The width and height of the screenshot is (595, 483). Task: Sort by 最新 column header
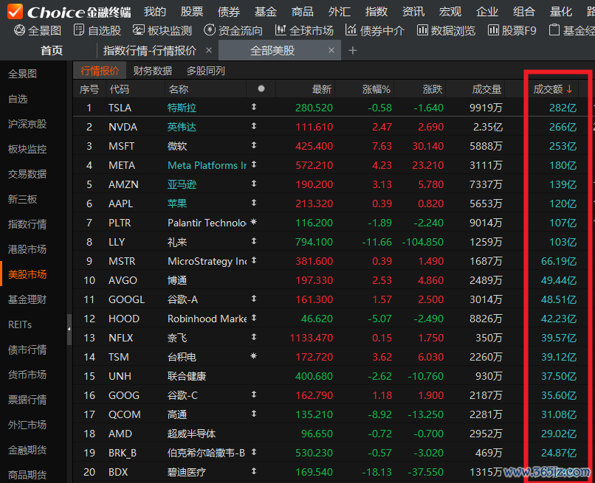pyautogui.click(x=321, y=89)
